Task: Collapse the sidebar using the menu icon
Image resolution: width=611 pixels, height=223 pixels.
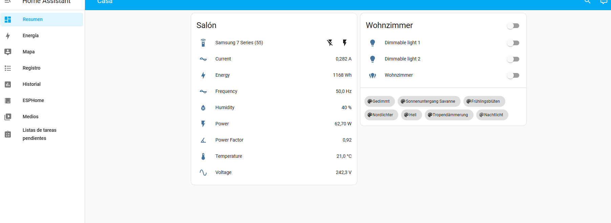Action: [8, 2]
